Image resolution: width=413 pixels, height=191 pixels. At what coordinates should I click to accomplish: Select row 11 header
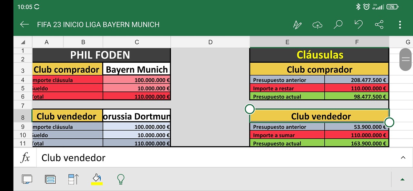click(23, 143)
